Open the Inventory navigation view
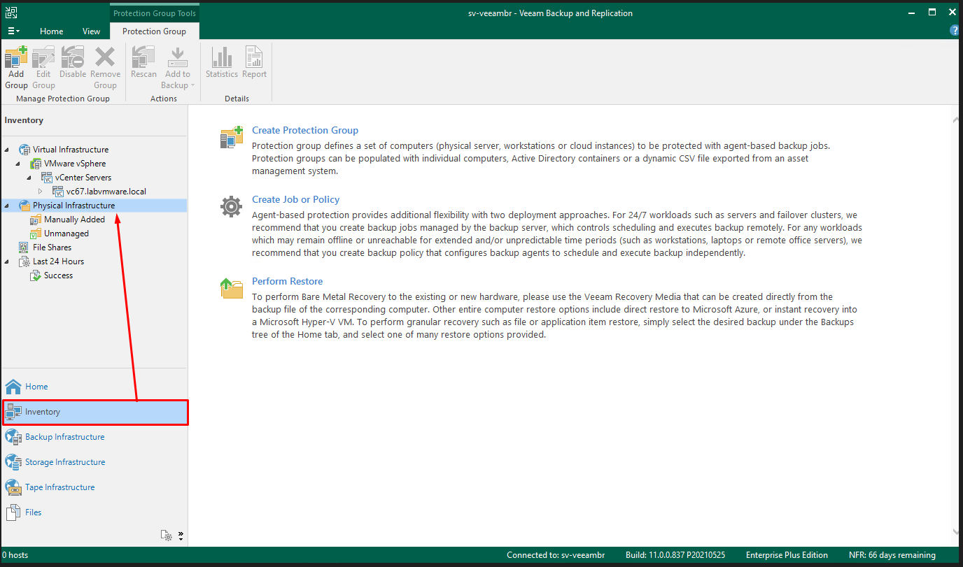This screenshot has width=963, height=567. [94, 412]
